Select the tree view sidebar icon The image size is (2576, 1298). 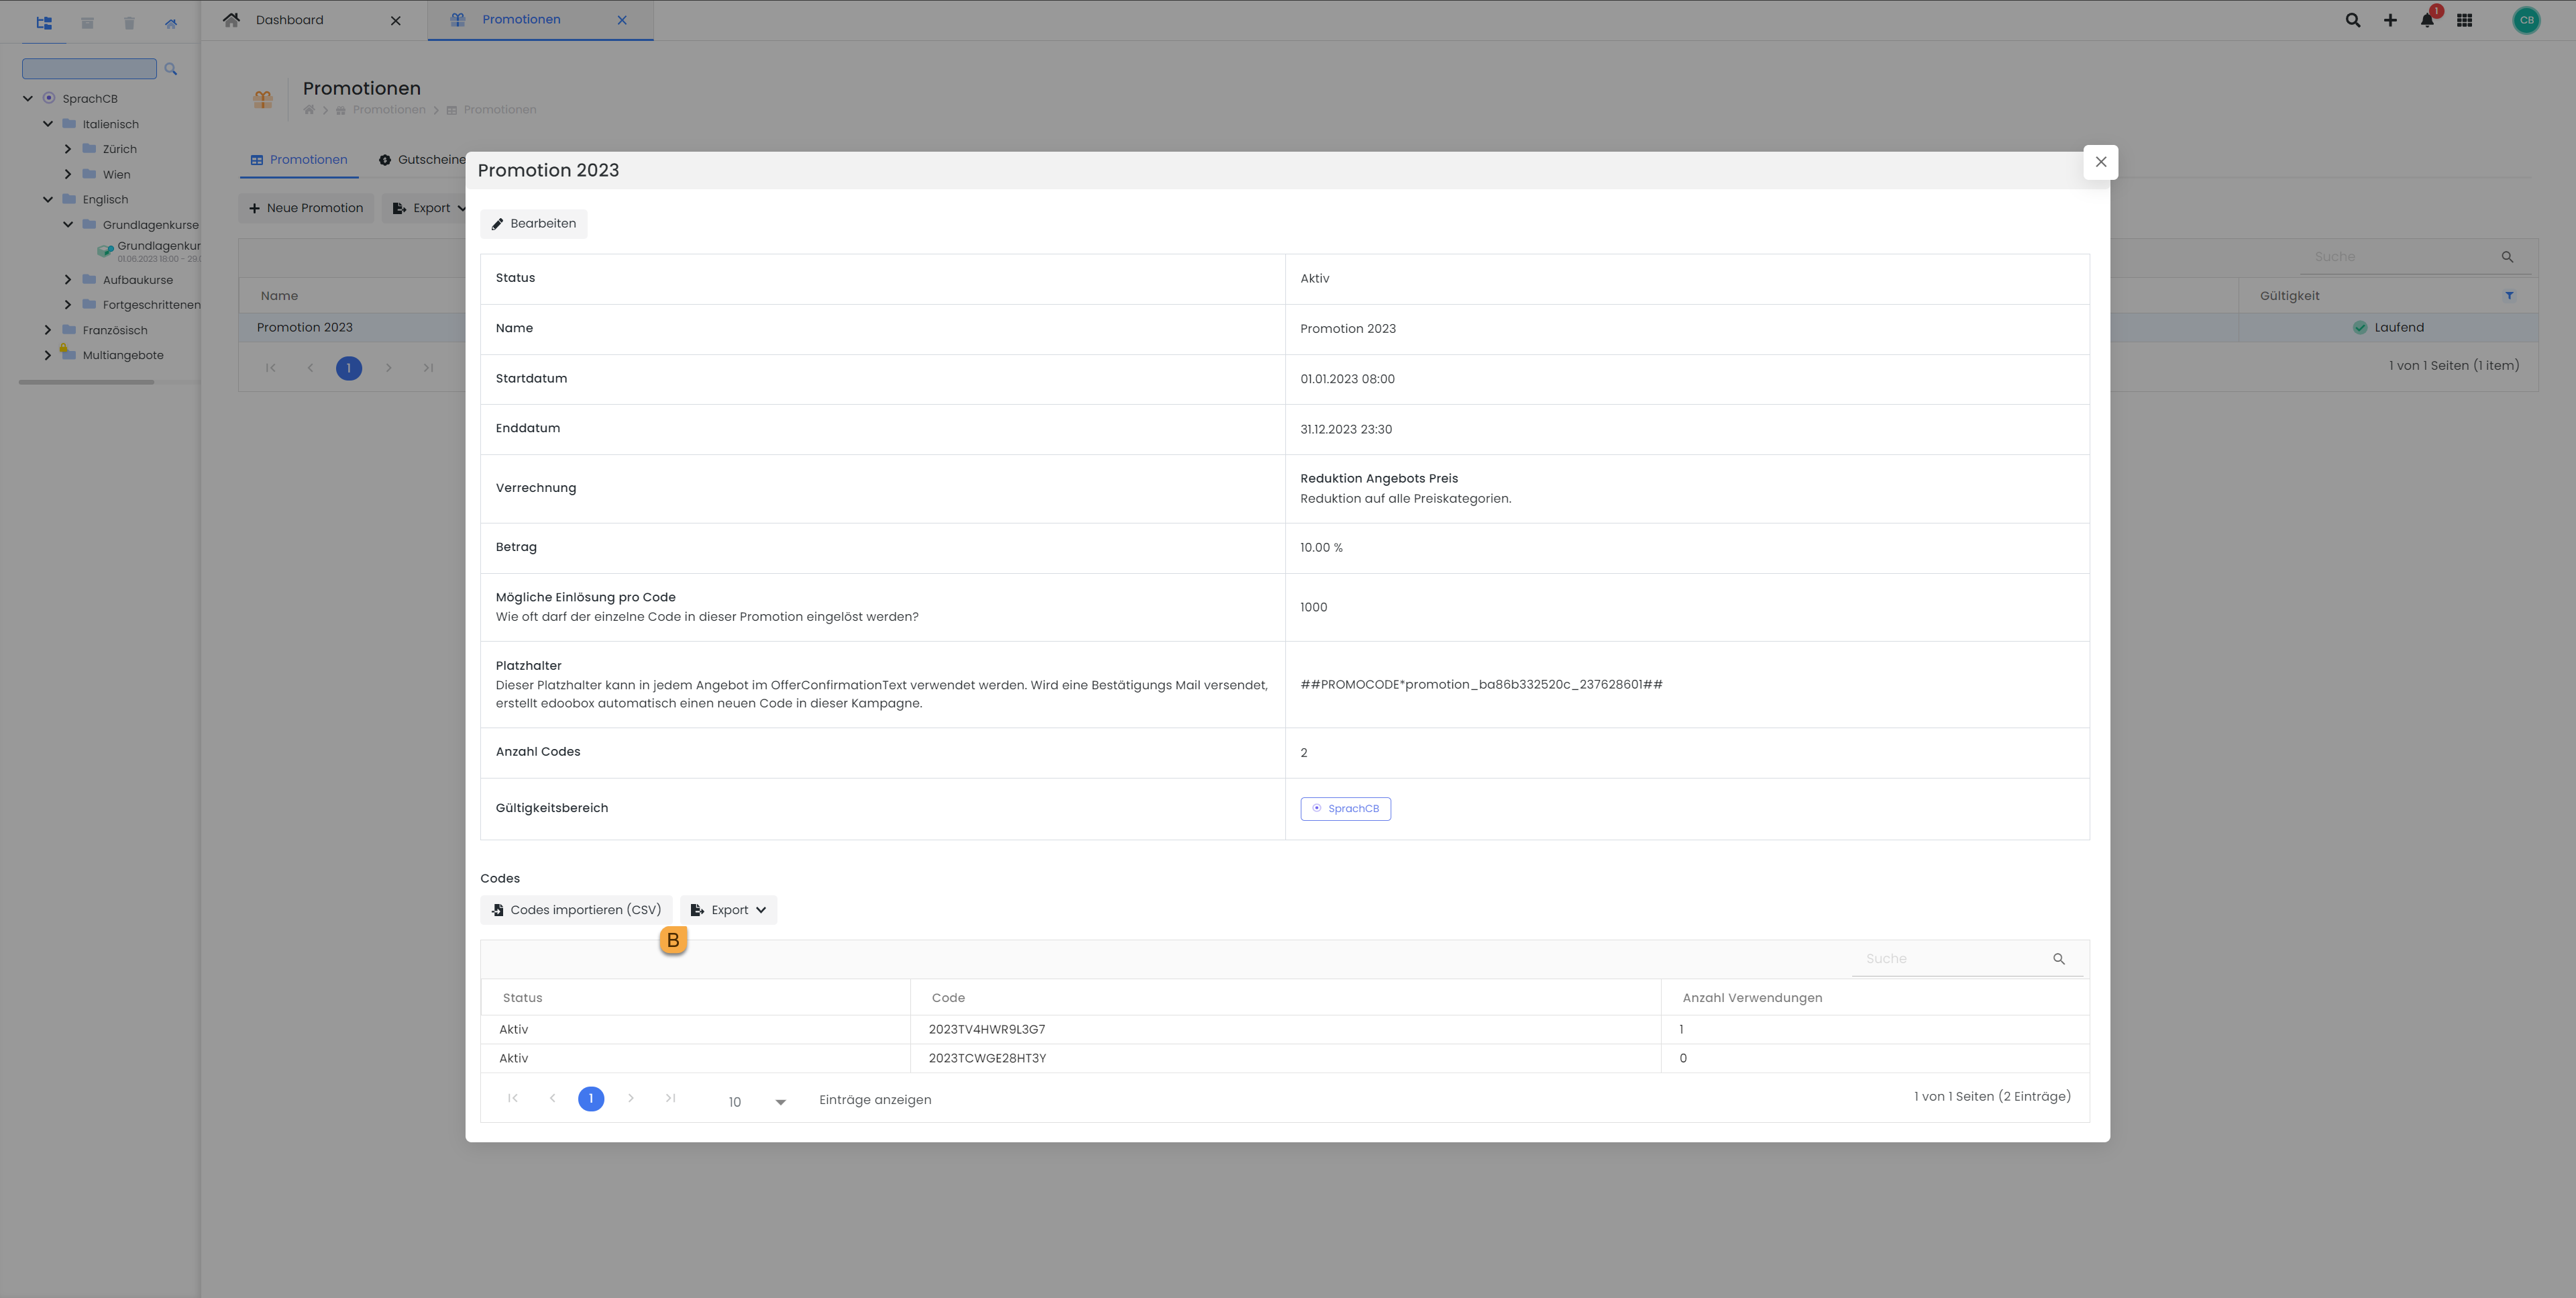tap(44, 22)
